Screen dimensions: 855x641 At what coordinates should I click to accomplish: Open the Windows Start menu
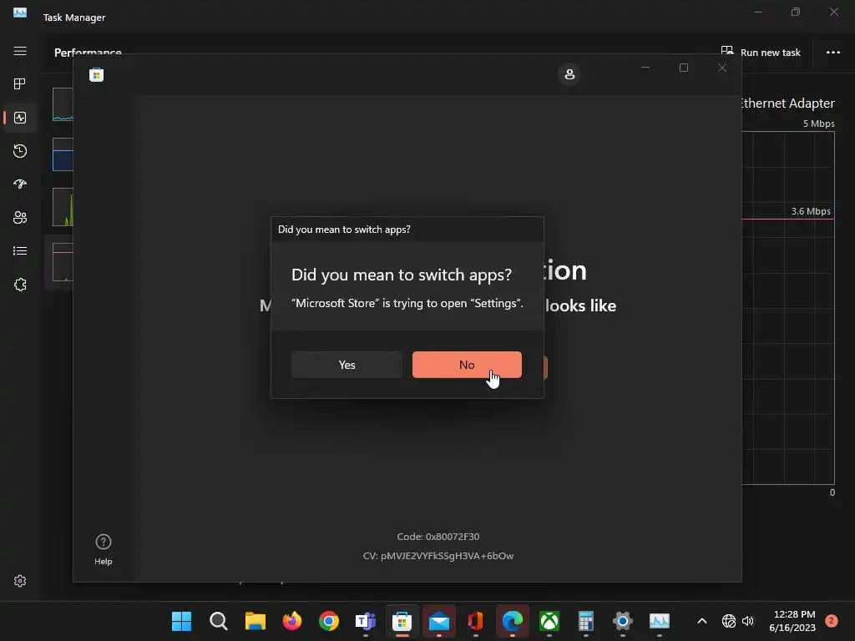[x=181, y=621]
